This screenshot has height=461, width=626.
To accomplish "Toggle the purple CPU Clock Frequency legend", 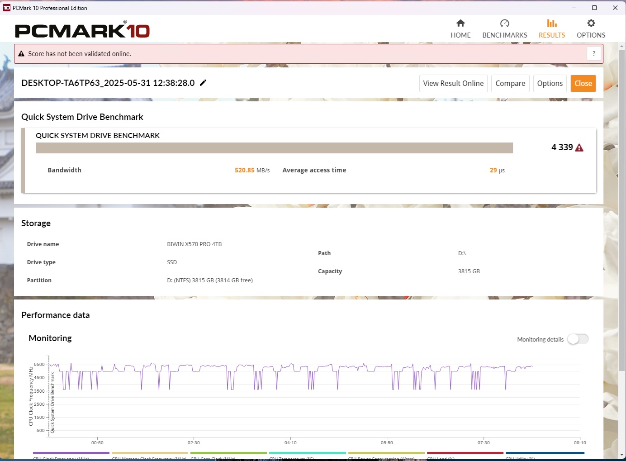I will [71, 454].
